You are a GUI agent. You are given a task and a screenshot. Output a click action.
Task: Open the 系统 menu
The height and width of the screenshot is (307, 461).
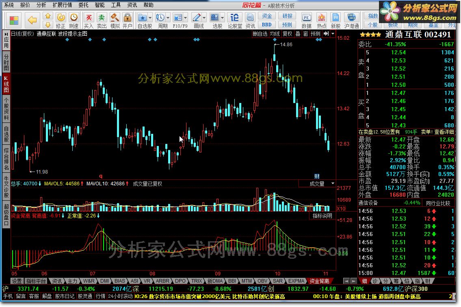click(x=9, y=5)
